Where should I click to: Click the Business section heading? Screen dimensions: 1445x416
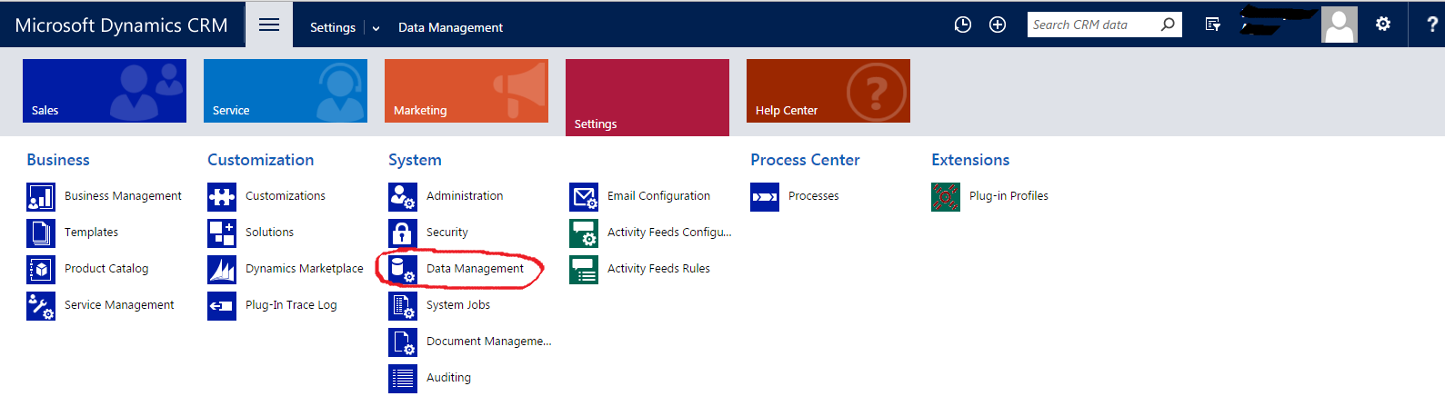pos(58,160)
